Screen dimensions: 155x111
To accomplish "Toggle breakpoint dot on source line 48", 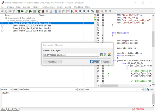I will coord(108,66).
